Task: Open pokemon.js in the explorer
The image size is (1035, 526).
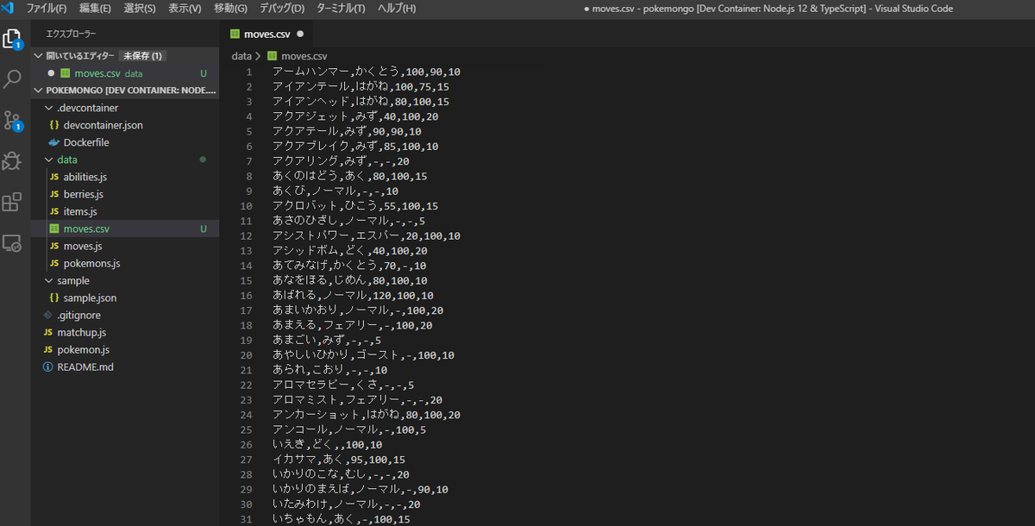Action: tap(125, 349)
